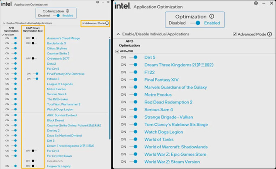
Task: Close the right Intel window
Action: point(271,3)
